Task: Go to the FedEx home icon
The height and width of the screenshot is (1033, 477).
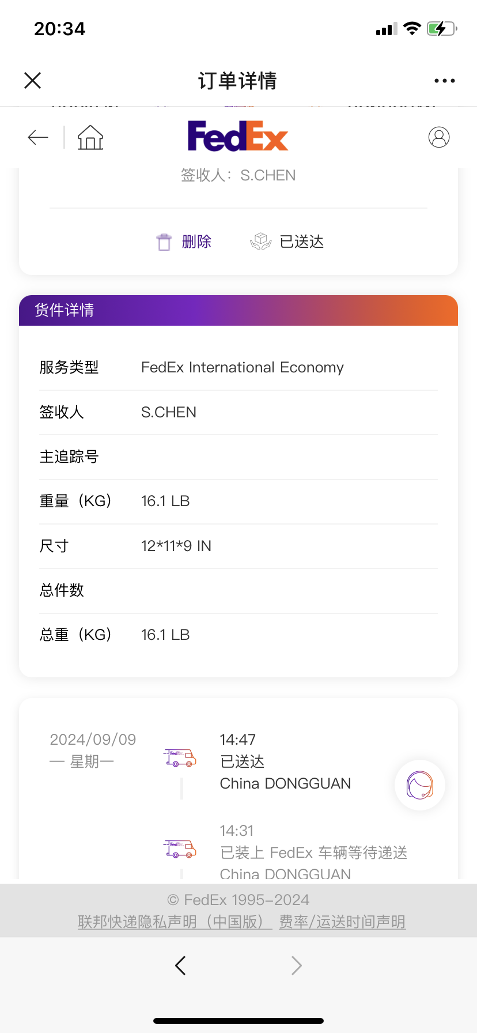Action: 90,137
